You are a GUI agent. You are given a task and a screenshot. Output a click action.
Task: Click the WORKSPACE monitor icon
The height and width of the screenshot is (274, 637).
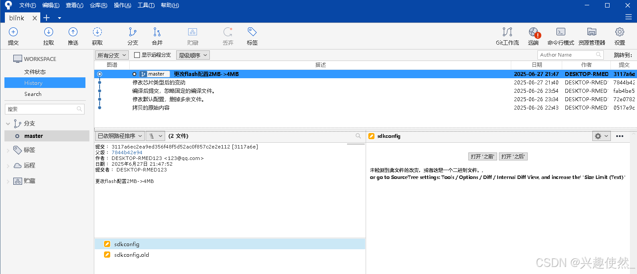pos(17,59)
